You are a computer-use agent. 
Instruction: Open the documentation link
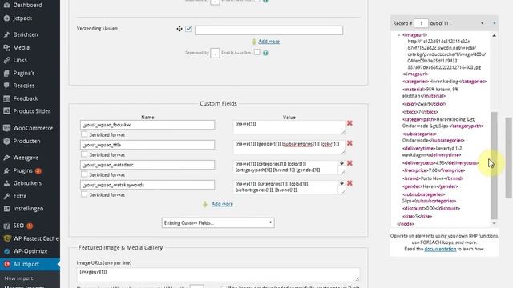440,249
